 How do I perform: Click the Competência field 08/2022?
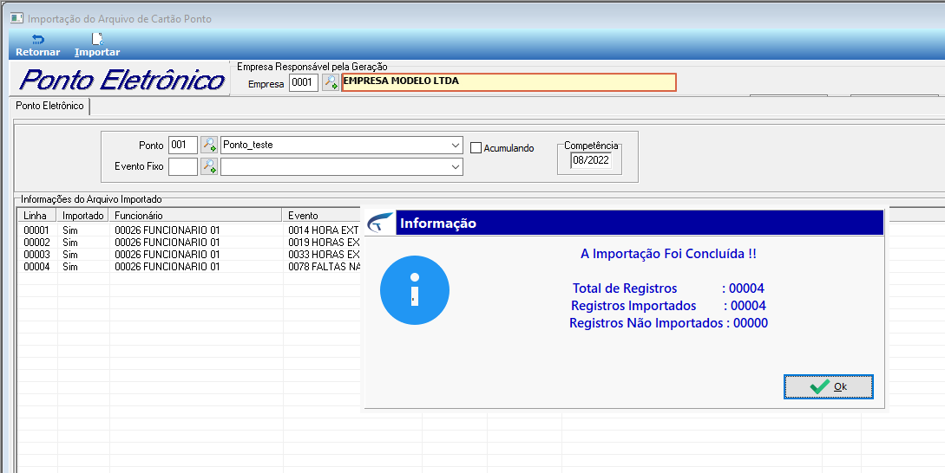pyautogui.click(x=591, y=160)
